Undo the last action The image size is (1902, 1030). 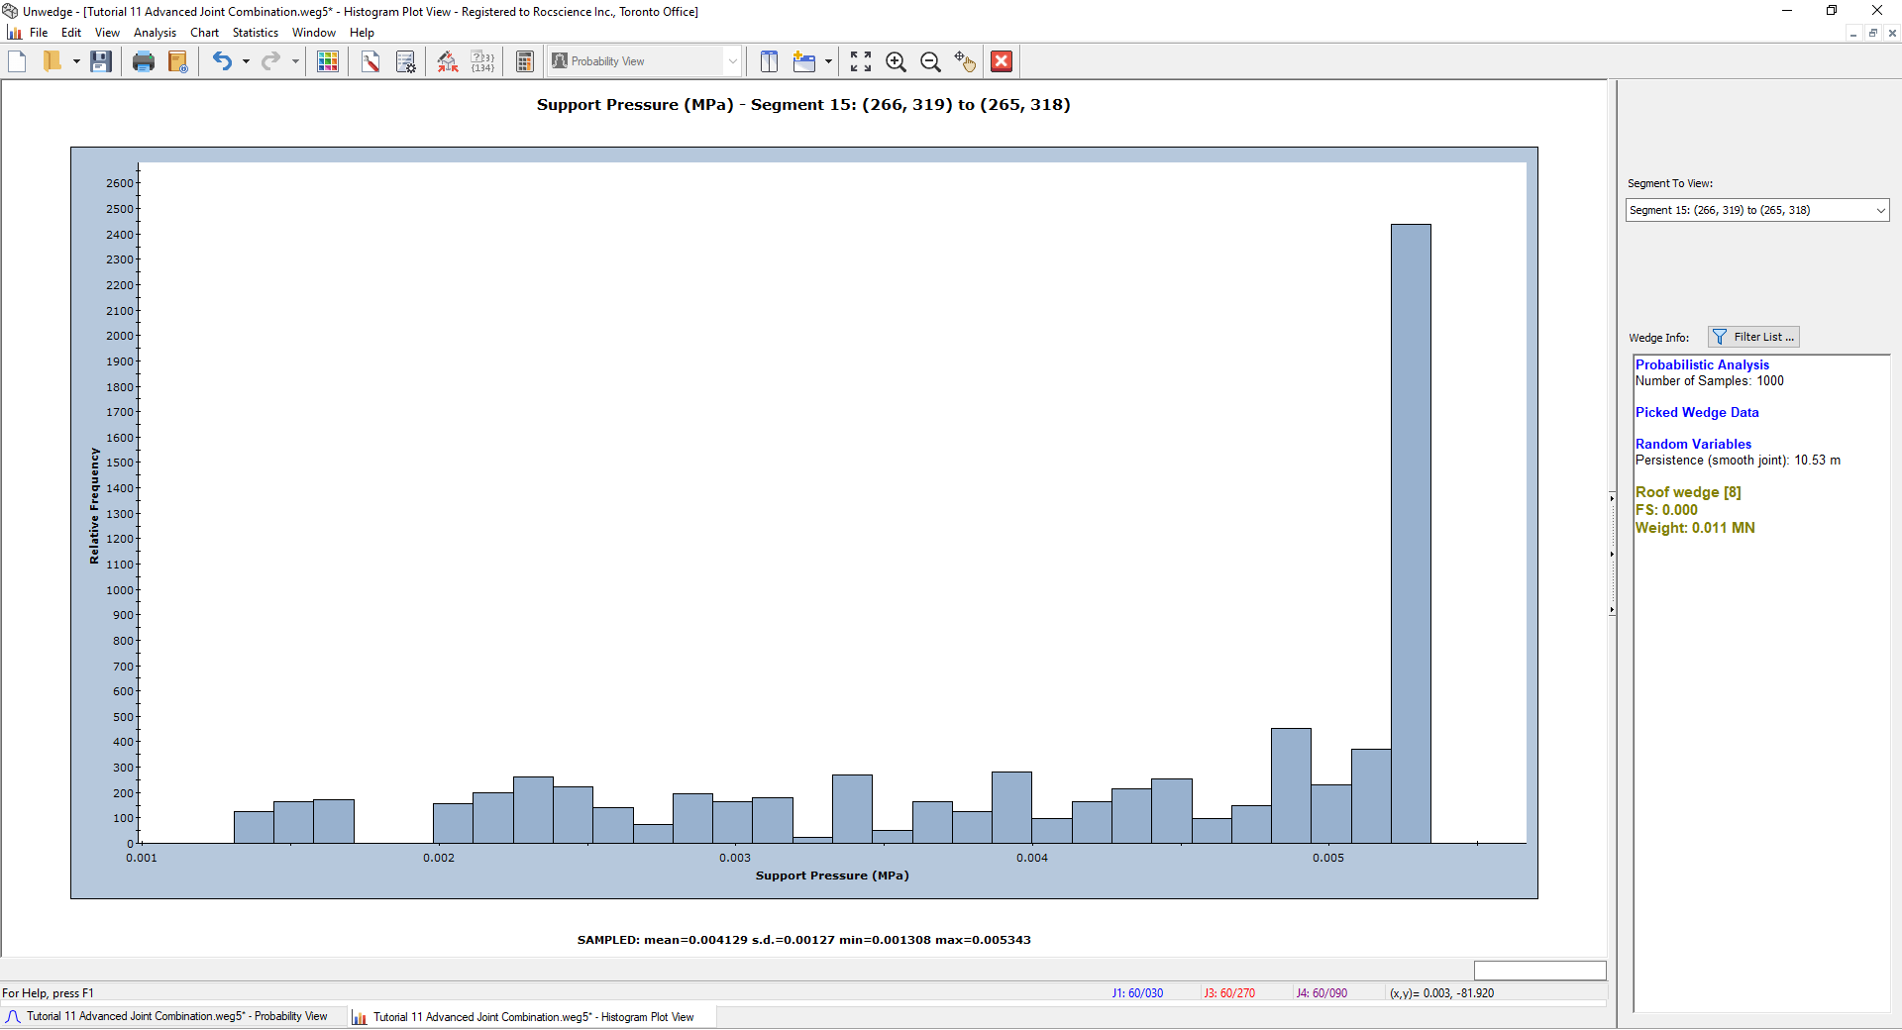(222, 61)
